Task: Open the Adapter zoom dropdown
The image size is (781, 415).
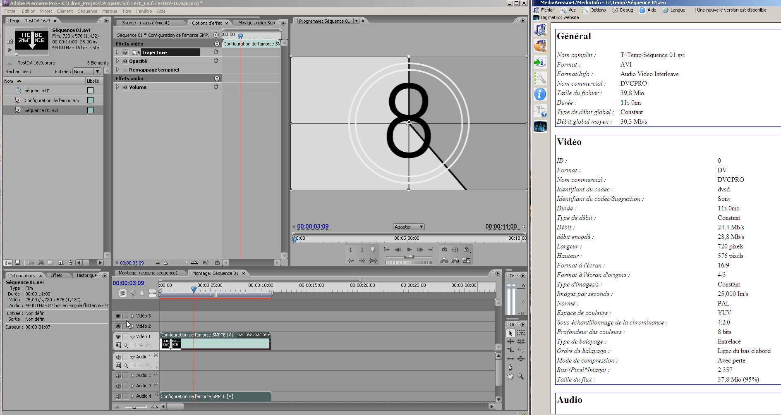Action: 421,227
